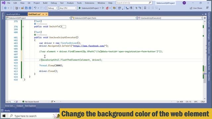Open the active documents list dropdown arrow
The width and height of the screenshot is (212, 119).
click(203, 14)
